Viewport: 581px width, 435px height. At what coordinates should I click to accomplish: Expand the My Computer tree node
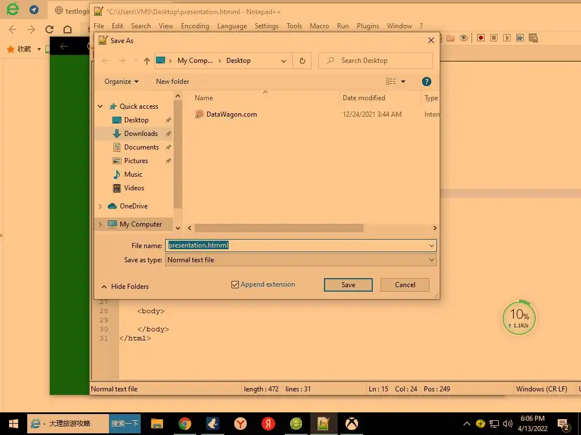click(x=100, y=224)
